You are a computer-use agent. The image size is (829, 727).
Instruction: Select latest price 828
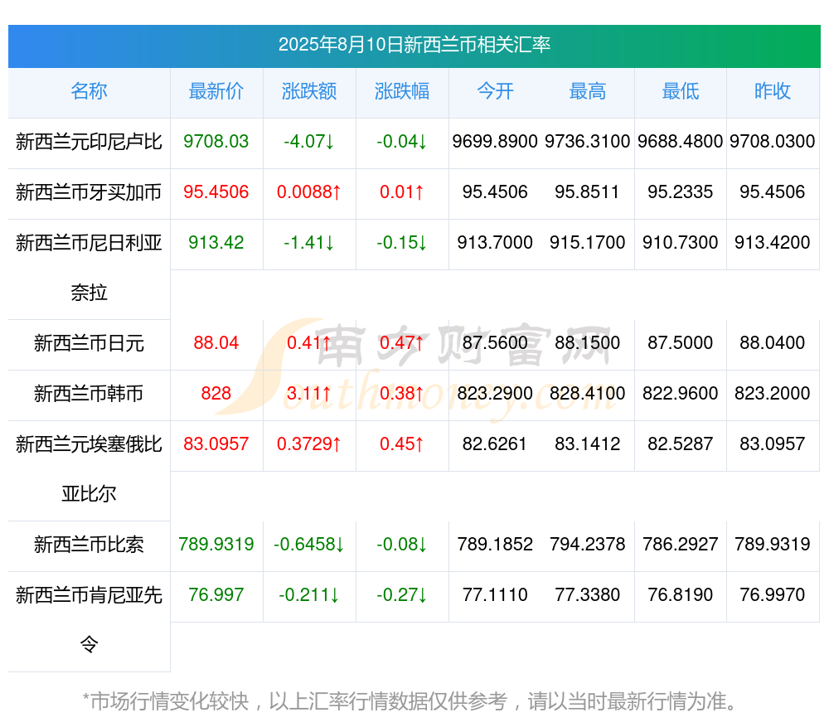(x=216, y=394)
